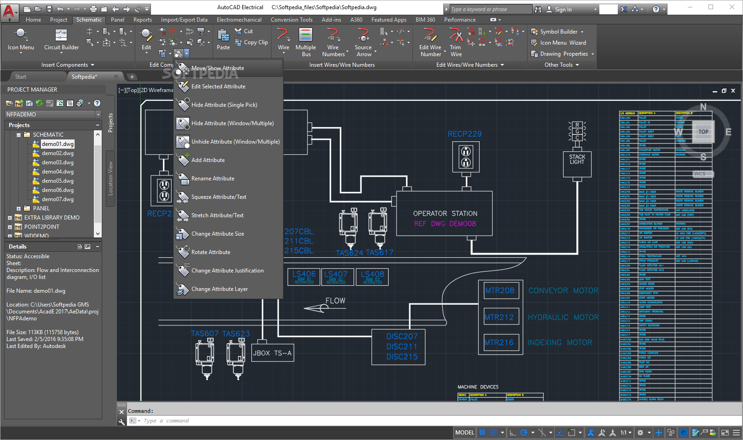This screenshot has height=440, width=743.
Task: Expand the PANEL folder
Action: coord(18,208)
